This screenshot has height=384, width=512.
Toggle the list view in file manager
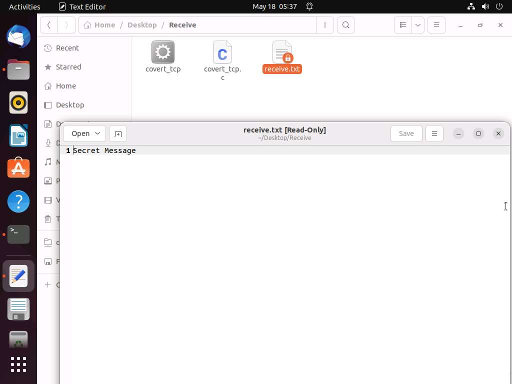[x=402, y=25]
